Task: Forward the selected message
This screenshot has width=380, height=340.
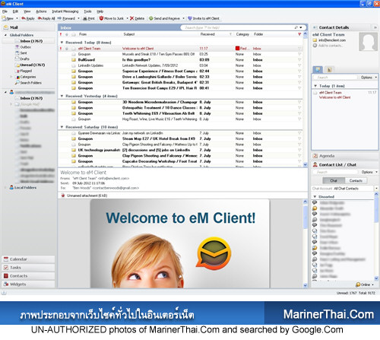Action: tap(66, 18)
